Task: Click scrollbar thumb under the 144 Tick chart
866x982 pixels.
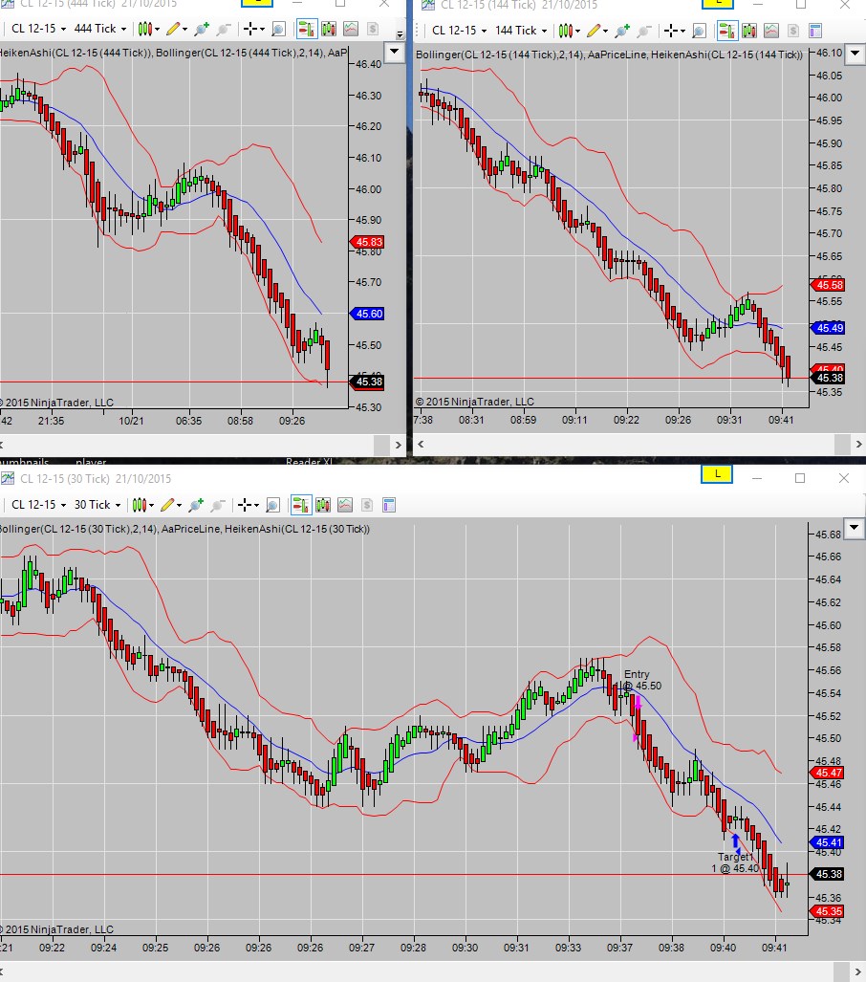Action: 843,444
